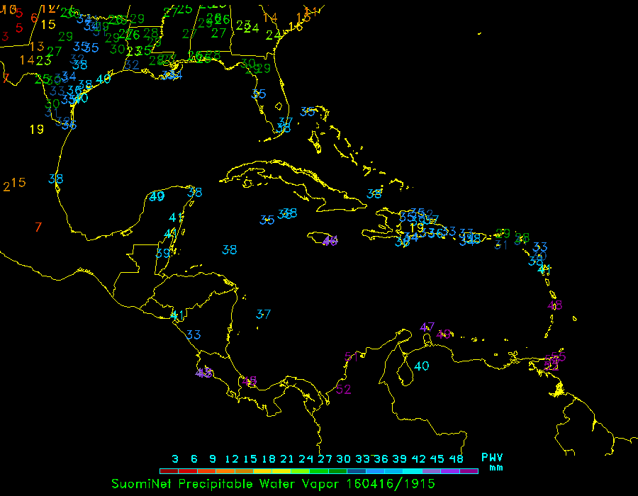Select the purple 47 reading near Venezuela coast

427,327
